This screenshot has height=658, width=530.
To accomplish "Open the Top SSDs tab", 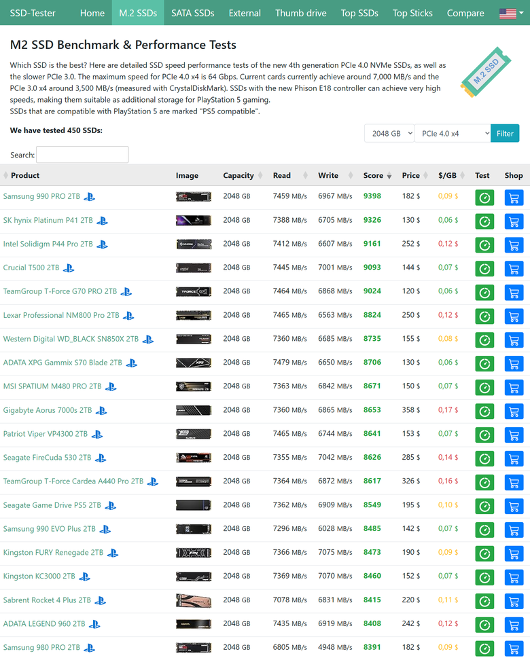I will coord(359,13).
